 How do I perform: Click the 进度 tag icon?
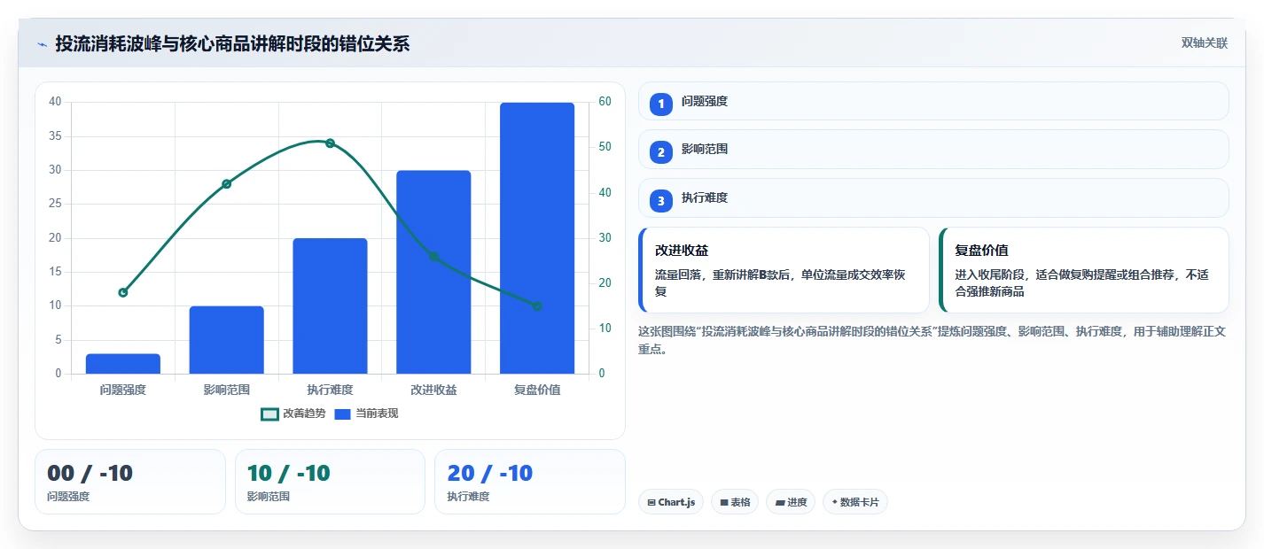click(x=779, y=503)
